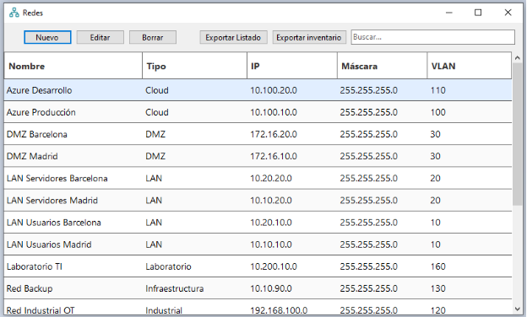The image size is (527, 317).
Task: Click VLAN value 110
Action: pos(438,90)
